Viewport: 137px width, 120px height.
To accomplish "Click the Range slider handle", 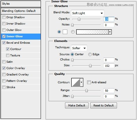I will (86, 91).
